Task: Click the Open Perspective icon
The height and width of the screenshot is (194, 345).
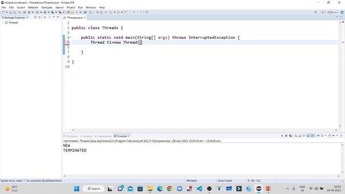Action: tap(322, 12)
